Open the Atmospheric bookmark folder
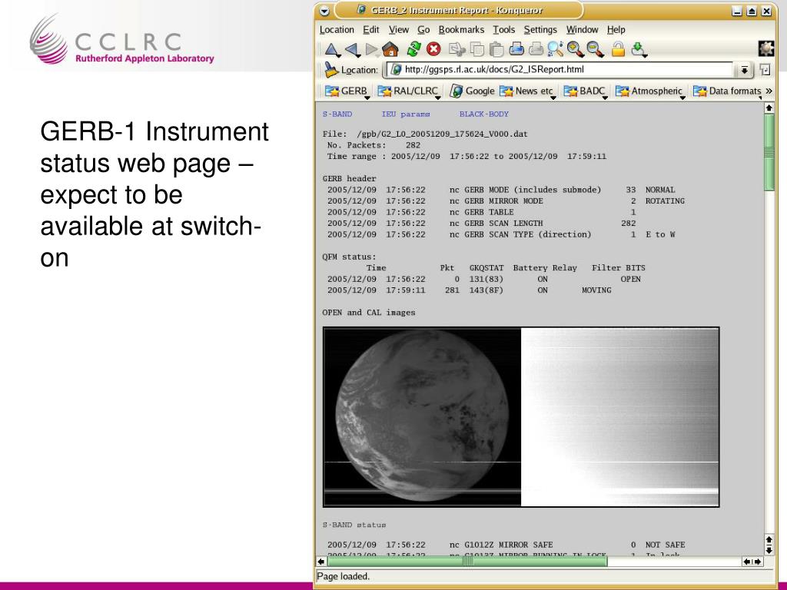 click(x=650, y=91)
